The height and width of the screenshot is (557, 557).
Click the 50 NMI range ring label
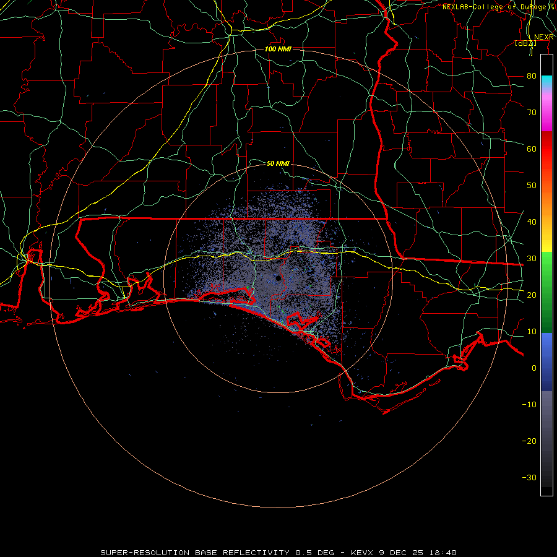pyautogui.click(x=278, y=163)
